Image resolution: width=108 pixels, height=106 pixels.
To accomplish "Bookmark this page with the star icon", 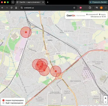I will pos(74,8).
